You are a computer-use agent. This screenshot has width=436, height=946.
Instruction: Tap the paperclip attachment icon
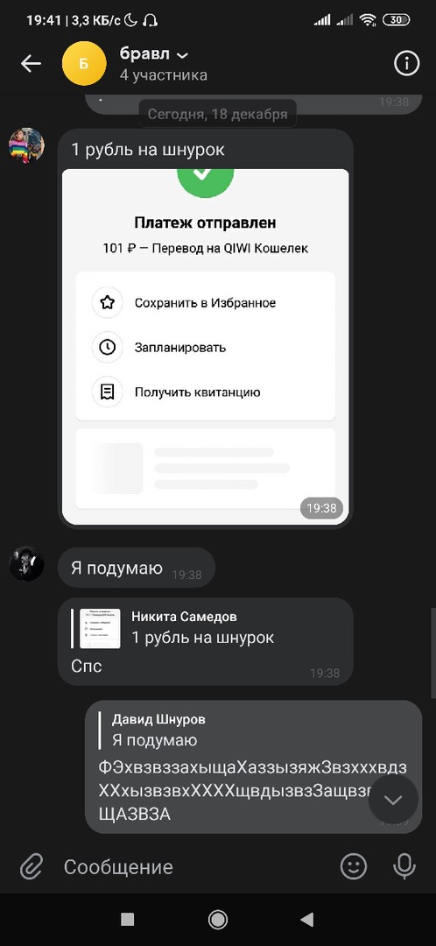31,867
